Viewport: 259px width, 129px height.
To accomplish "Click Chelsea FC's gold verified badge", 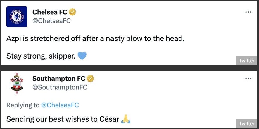I will pyautogui.click(x=72, y=12).
